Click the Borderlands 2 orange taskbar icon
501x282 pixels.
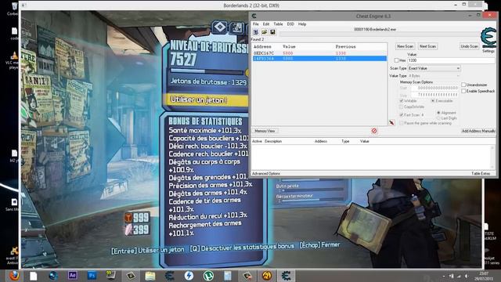pos(267,276)
